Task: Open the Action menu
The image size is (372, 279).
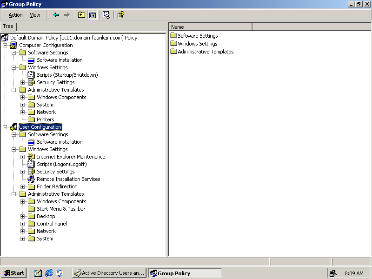Action: click(x=15, y=15)
